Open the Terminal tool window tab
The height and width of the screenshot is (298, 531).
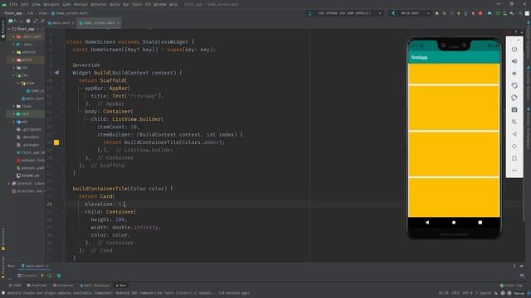(x=63, y=286)
